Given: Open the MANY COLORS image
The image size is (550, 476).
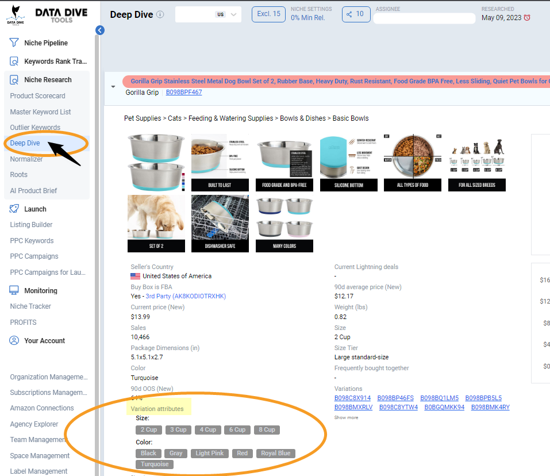Looking at the screenshot, I should pyautogui.click(x=284, y=224).
